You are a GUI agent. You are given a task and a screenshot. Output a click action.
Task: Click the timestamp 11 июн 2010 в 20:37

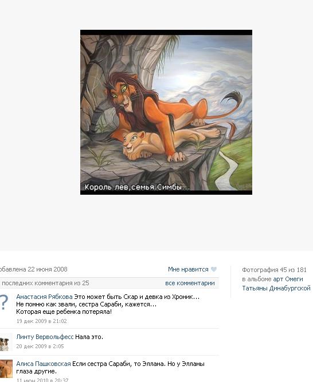tap(42, 380)
